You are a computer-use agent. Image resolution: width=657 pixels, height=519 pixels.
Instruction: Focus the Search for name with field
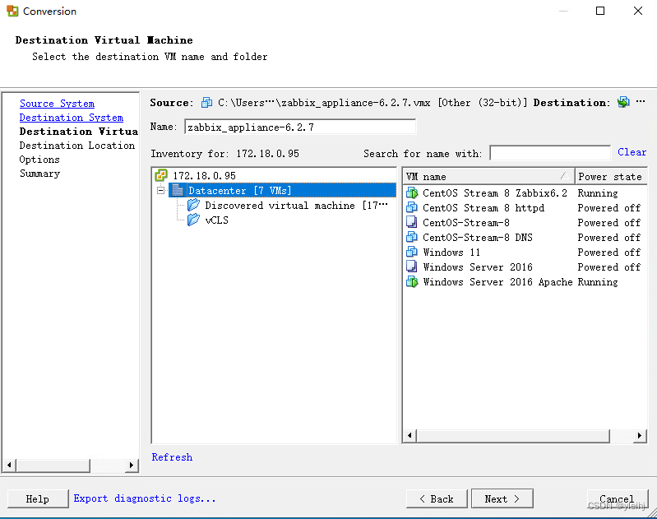click(550, 153)
